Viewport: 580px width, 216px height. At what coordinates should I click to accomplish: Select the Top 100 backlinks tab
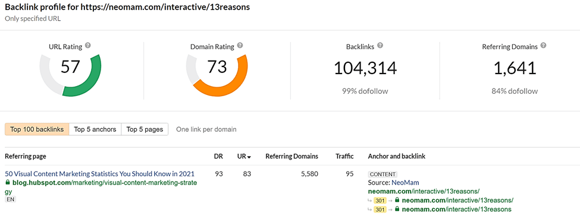pos(37,129)
